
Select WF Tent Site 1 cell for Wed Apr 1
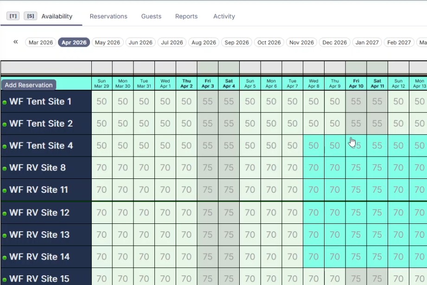pos(165,101)
